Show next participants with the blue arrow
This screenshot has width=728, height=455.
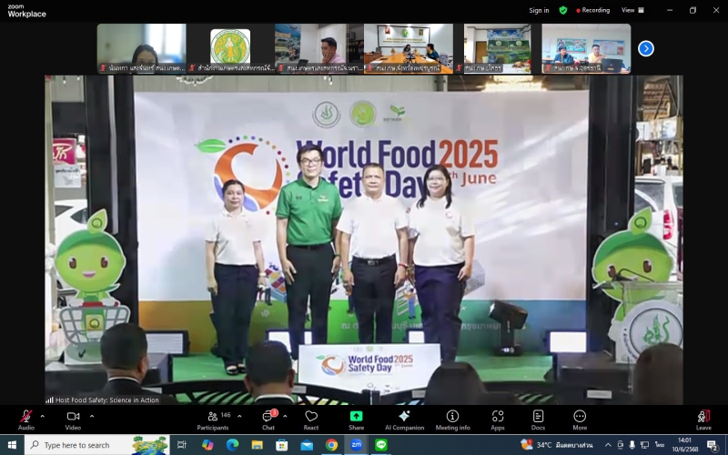point(646,48)
